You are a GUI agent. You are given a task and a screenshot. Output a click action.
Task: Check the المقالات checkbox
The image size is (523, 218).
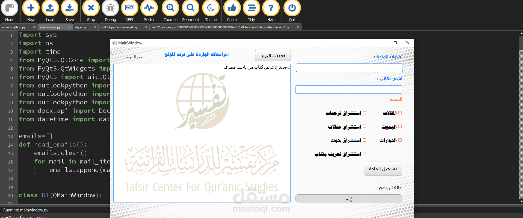[x=400, y=113]
